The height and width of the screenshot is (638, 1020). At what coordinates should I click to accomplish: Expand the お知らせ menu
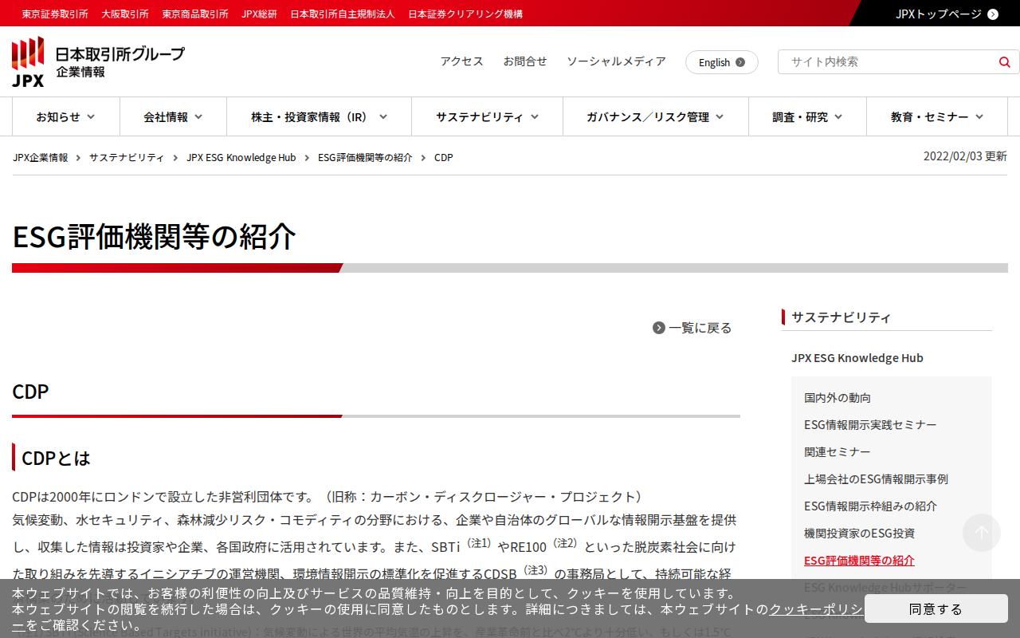point(66,116)
